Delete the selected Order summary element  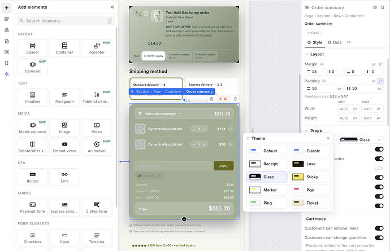235,99
